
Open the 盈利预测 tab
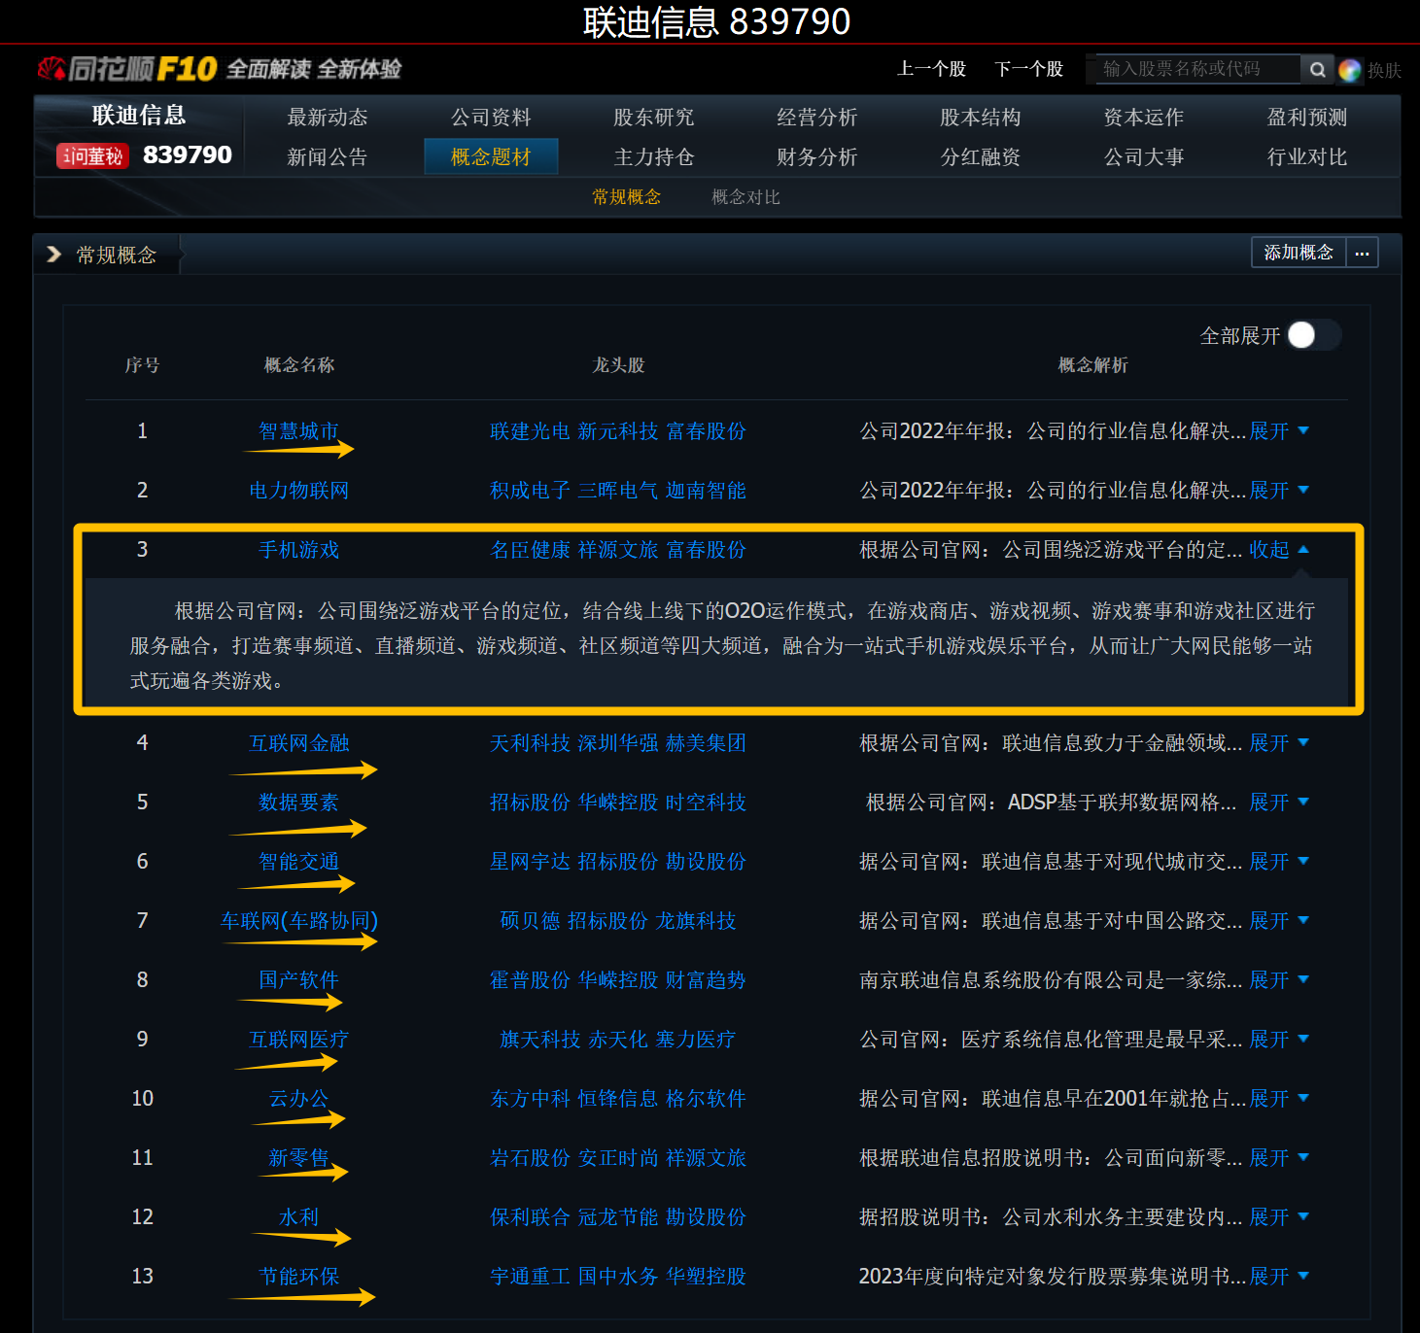pos(1307,118)
